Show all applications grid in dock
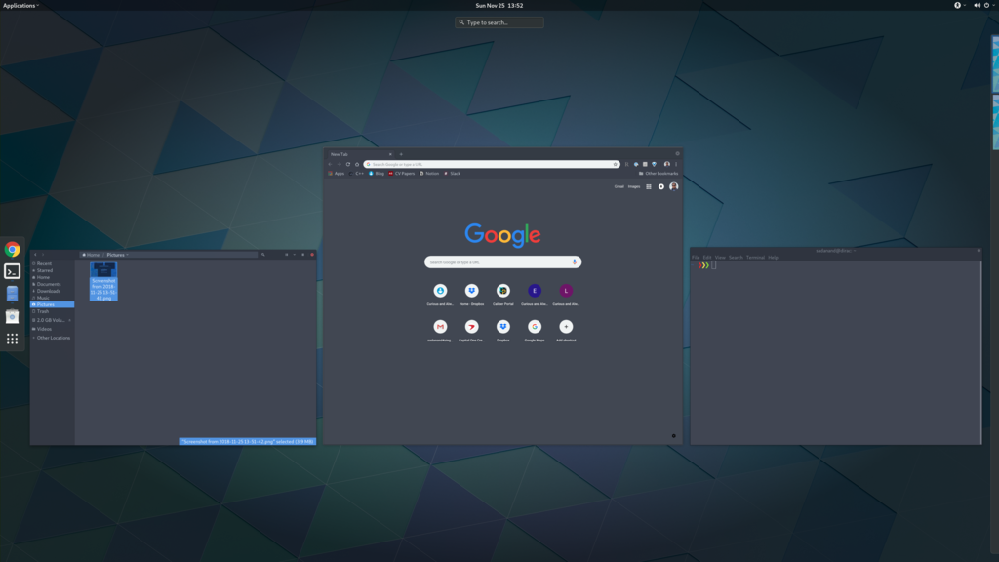The width and height of the screenshot is (999, 562). (12, 339)
